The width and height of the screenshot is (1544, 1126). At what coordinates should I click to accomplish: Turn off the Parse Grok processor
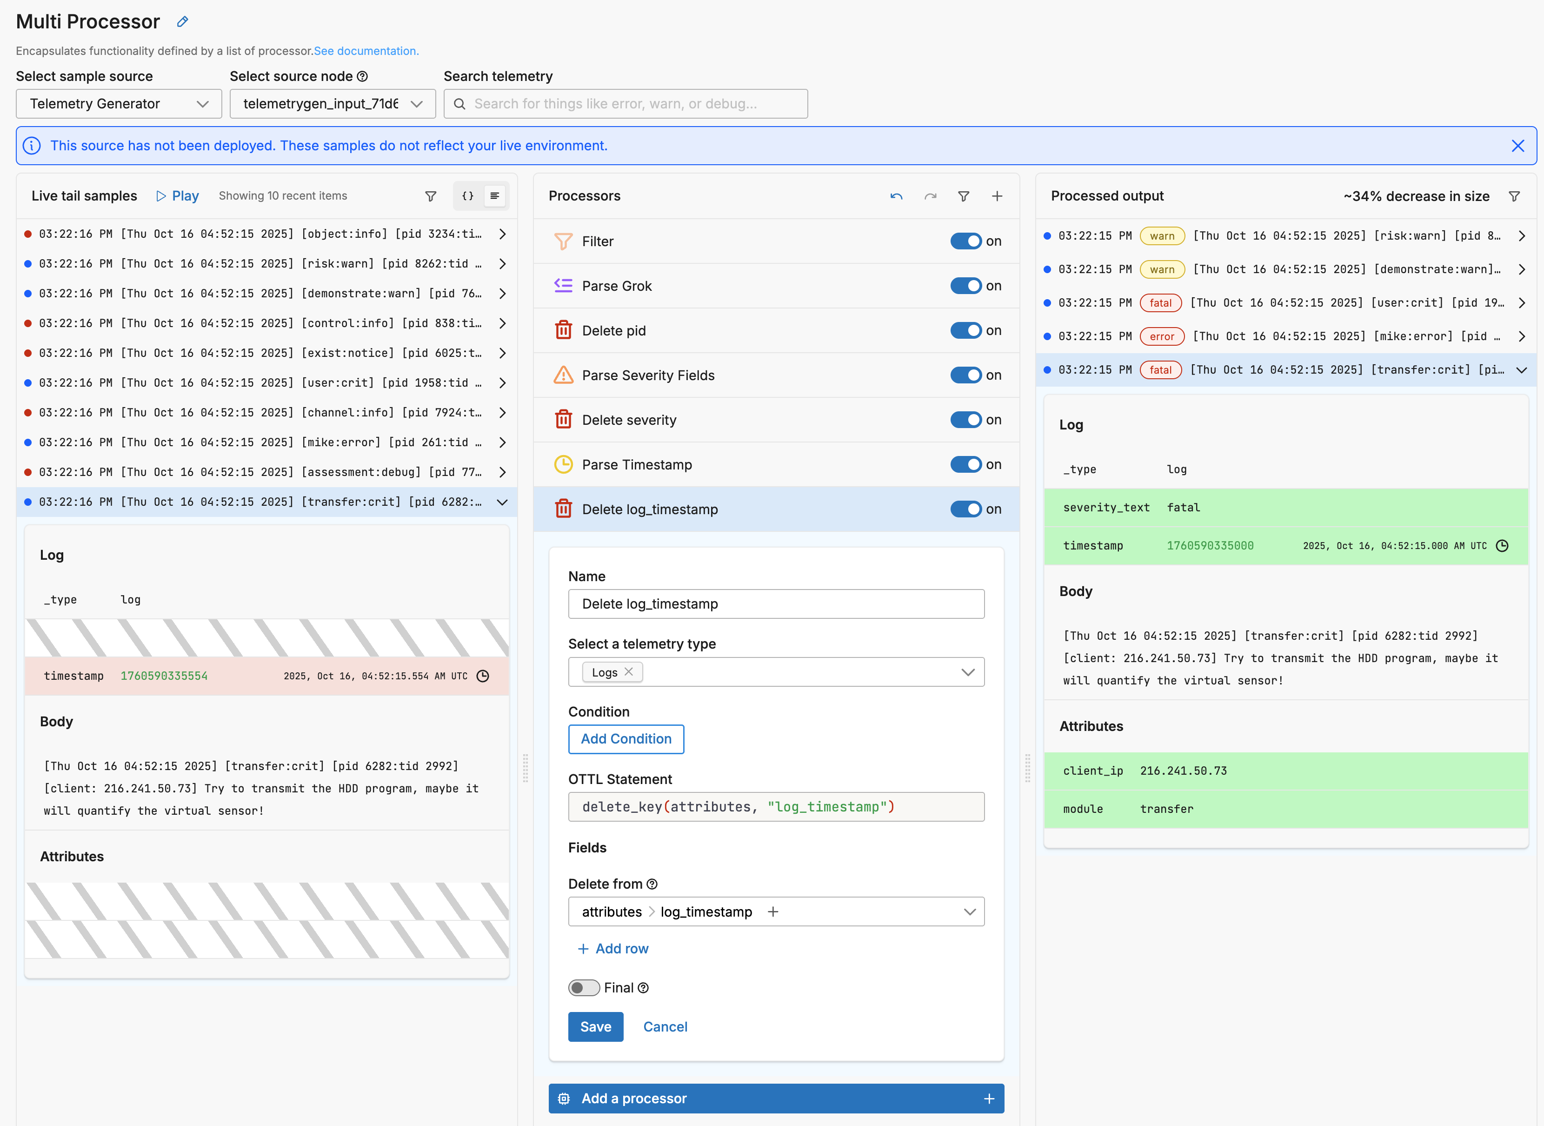(966, 286)
